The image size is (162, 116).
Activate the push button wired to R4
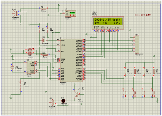tap(134, 93)
